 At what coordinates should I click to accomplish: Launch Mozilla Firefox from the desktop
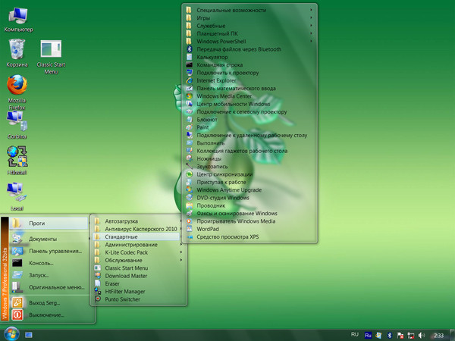click(x=17, y=92)
